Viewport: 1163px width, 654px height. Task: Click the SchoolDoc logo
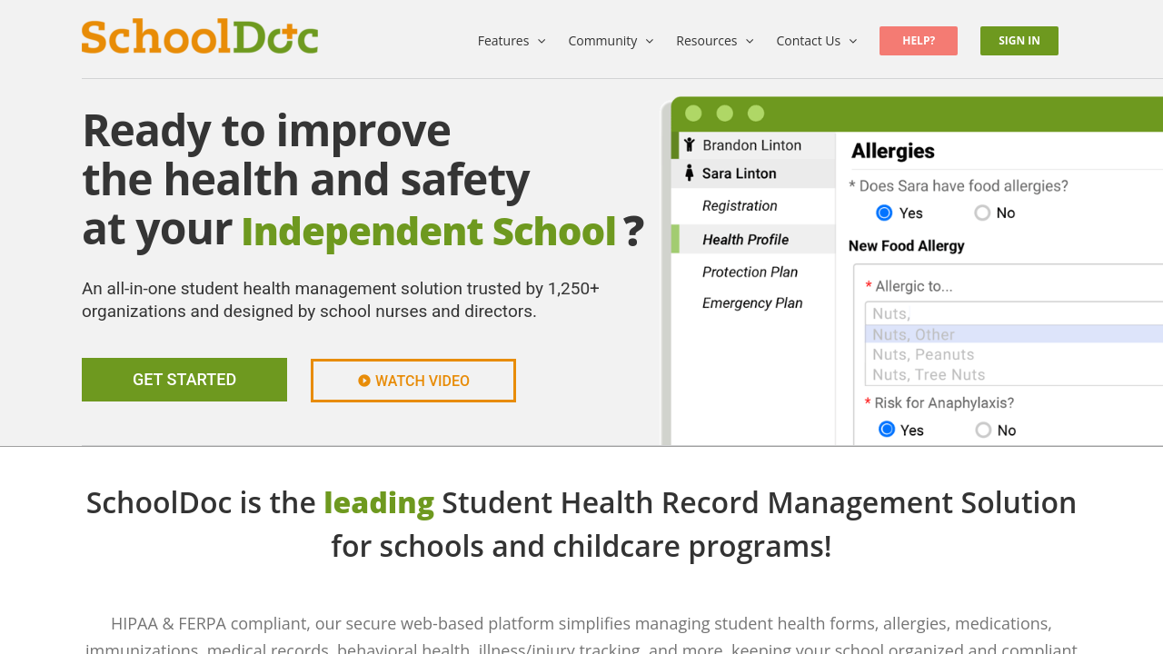point(200,37)
